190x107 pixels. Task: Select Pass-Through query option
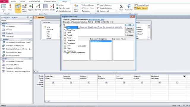point(63,8)
